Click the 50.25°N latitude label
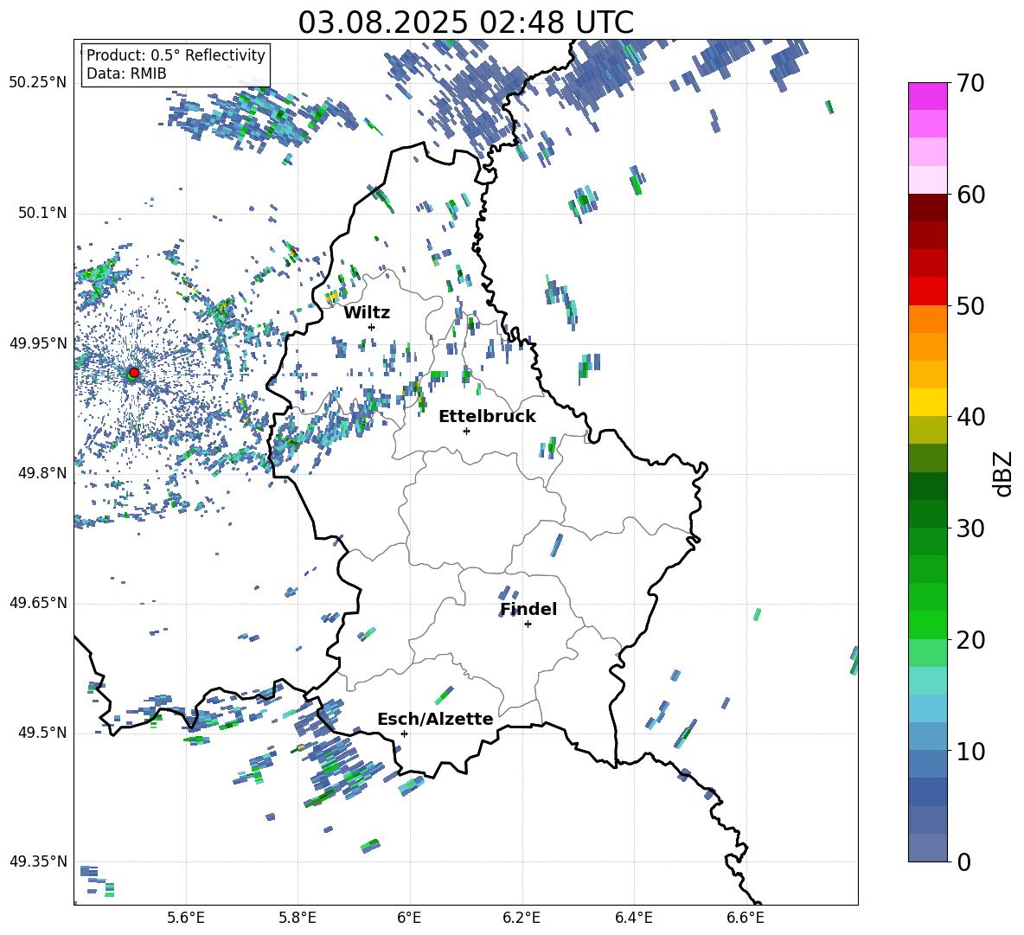The image size is (1024, 935). click(x=38, y=83)
